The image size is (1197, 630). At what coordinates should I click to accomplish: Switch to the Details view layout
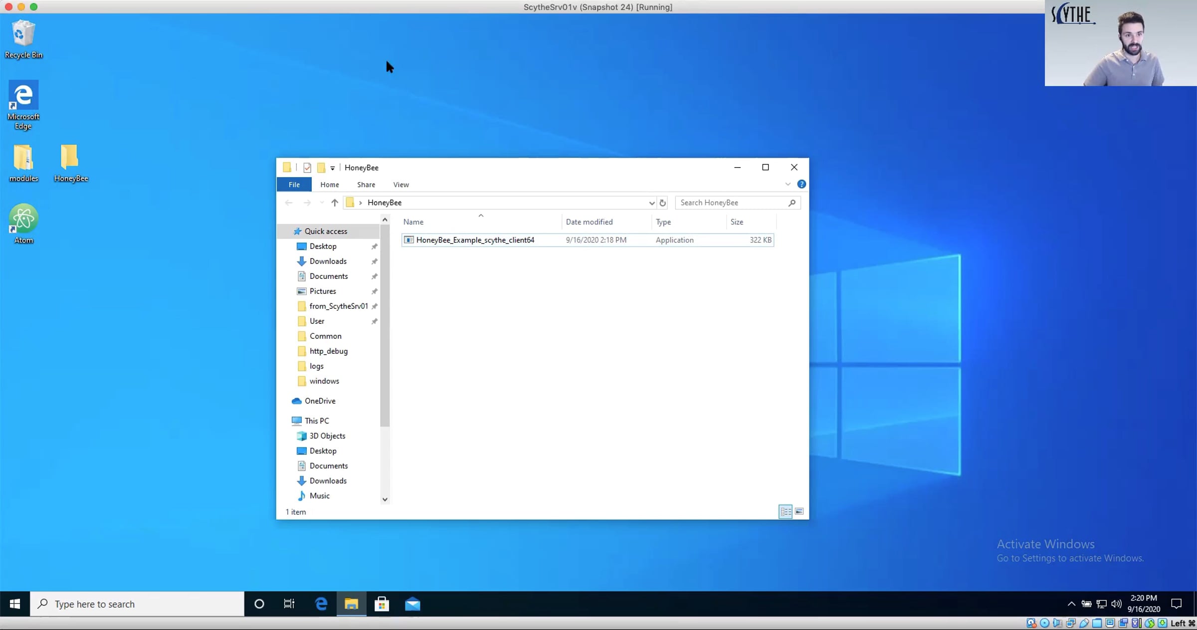786,512
